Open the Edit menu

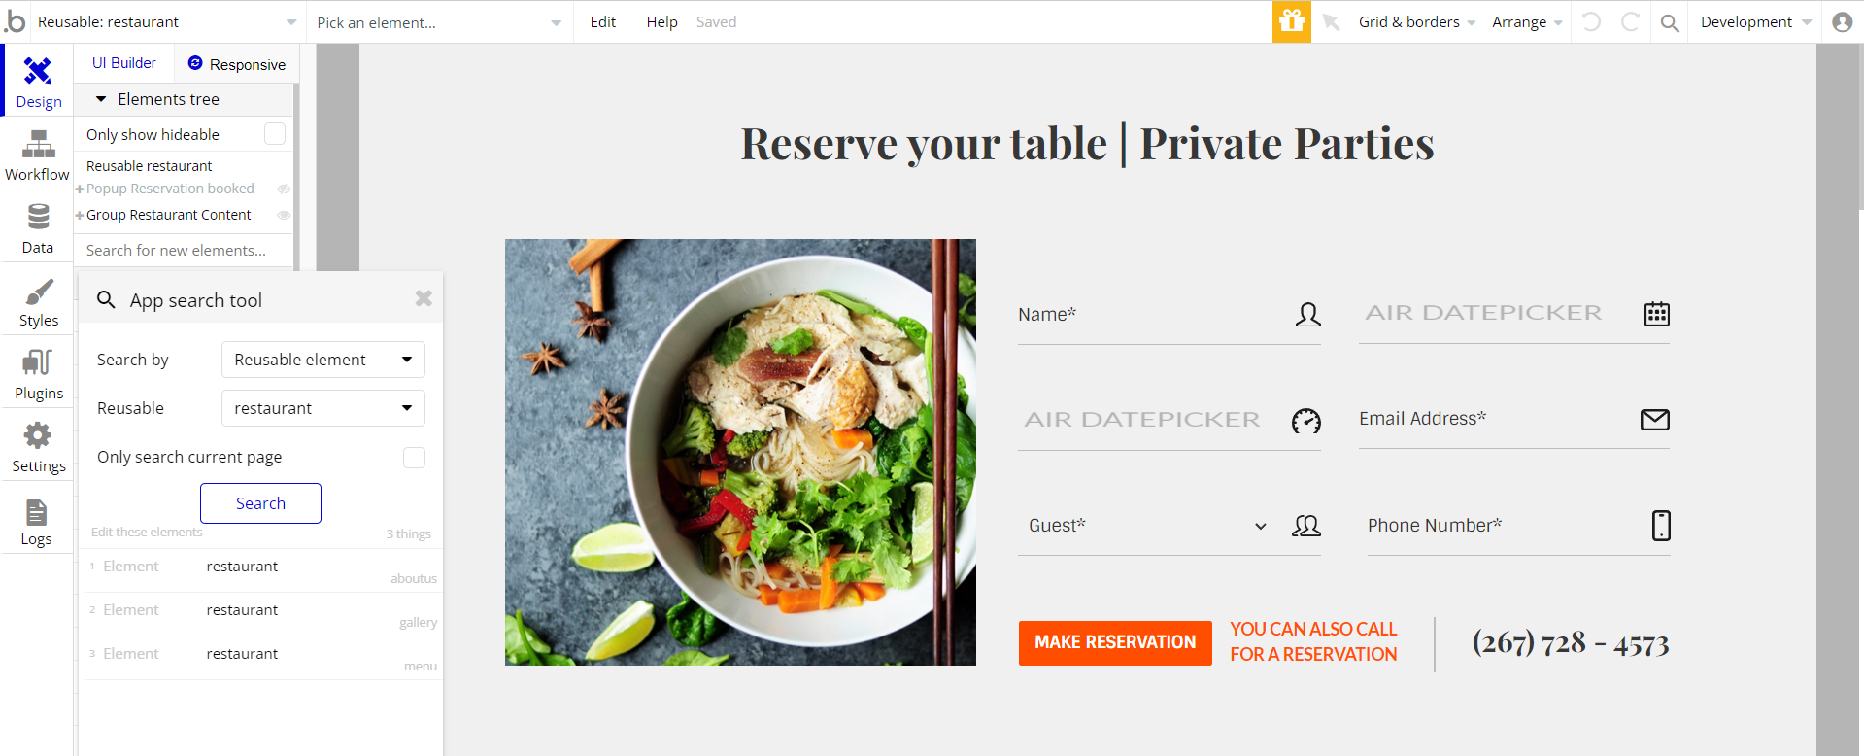[602, 22]
